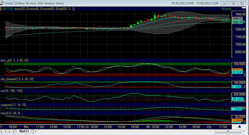The height and width of the screenshot is (135, 249).
Task: Click the Do day marker on time axis
Action: coord(209,127)
